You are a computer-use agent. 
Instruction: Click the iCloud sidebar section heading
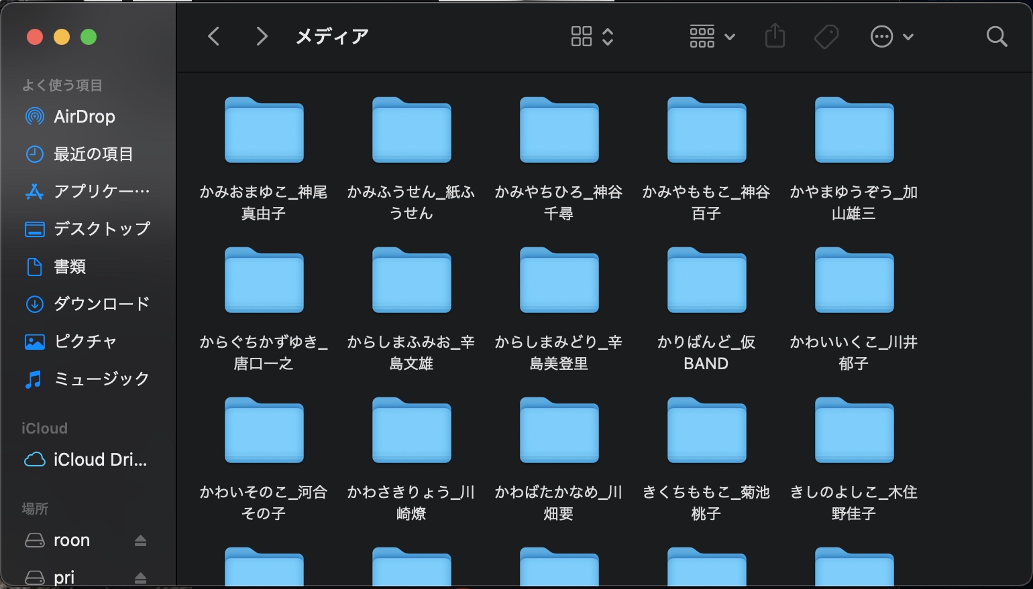click(x=44, y=428)
